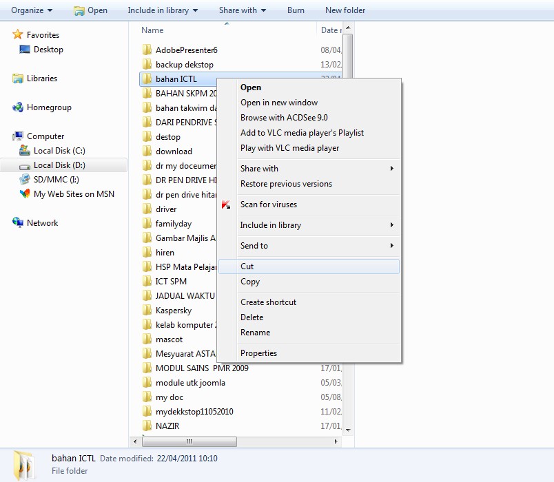Viewport: 554px width, 482px height.
Task: Click the Libraries icon
Action: pos(18,78)
